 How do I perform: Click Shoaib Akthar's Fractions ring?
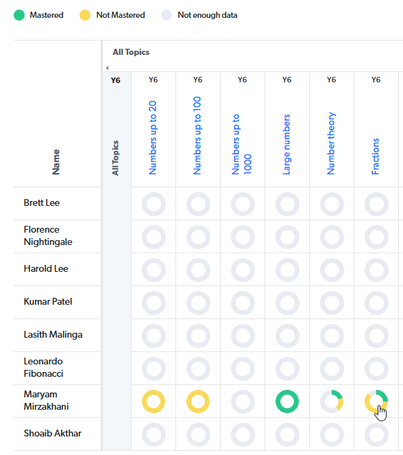376,434
